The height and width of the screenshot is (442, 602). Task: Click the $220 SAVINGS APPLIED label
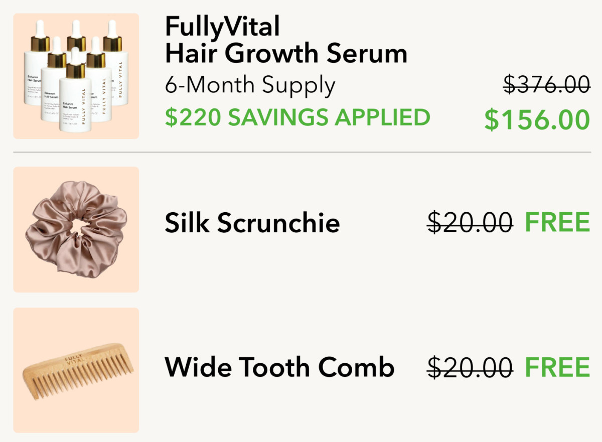tap(297, 117)
